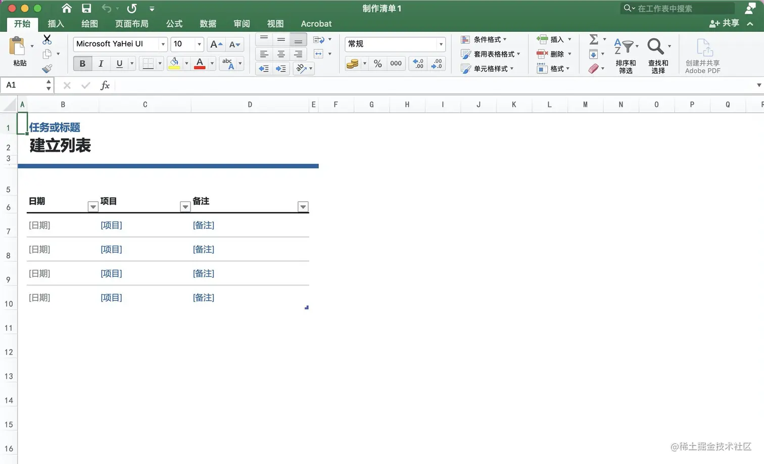The width and height of the screenshot is (764, 464).
Task: Center text horizontally
Action: [281, 54]
